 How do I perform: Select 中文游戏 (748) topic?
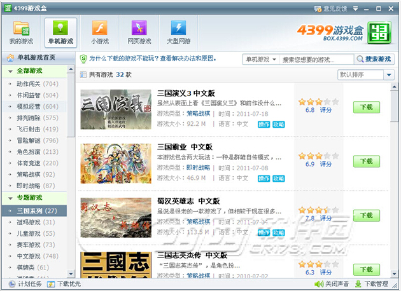click(x=34, y=256)
